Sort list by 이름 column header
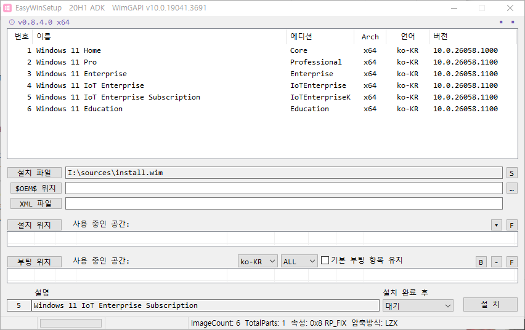525x330 pixels. (x=159, y=36)
